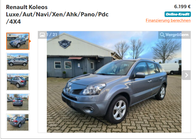Show next photo with right chevron arrow
Screen dimensions: 196x139
[186, 75]
